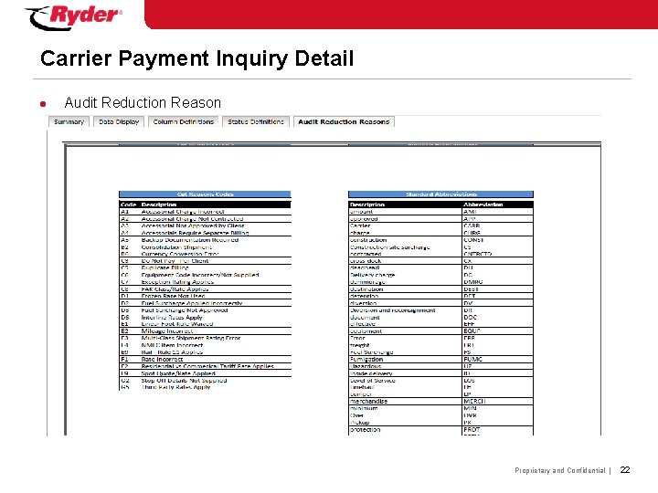Click the DOC abbreviation cell
The height and width of the screenshot is (493, 658).
[x=498, y=318]
